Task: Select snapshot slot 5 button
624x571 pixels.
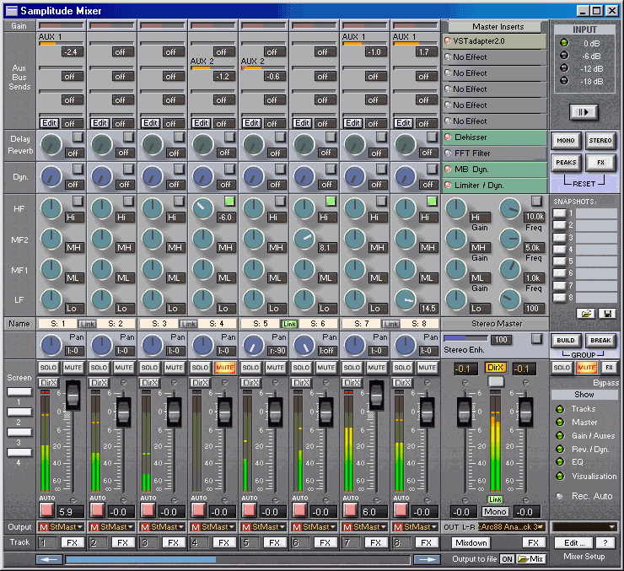Action: click(559, 261)
